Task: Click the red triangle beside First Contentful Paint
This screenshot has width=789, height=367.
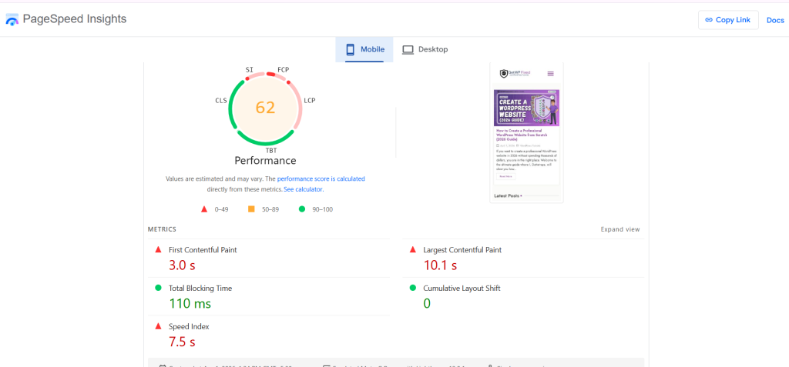Action: point(158,249)
